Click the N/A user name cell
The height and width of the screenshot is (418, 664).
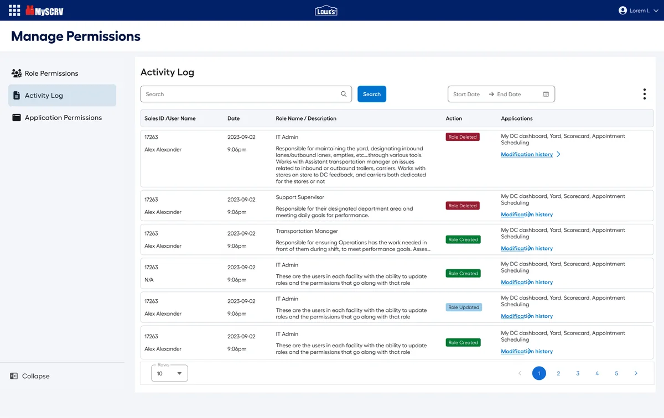[x=149, y=280]
